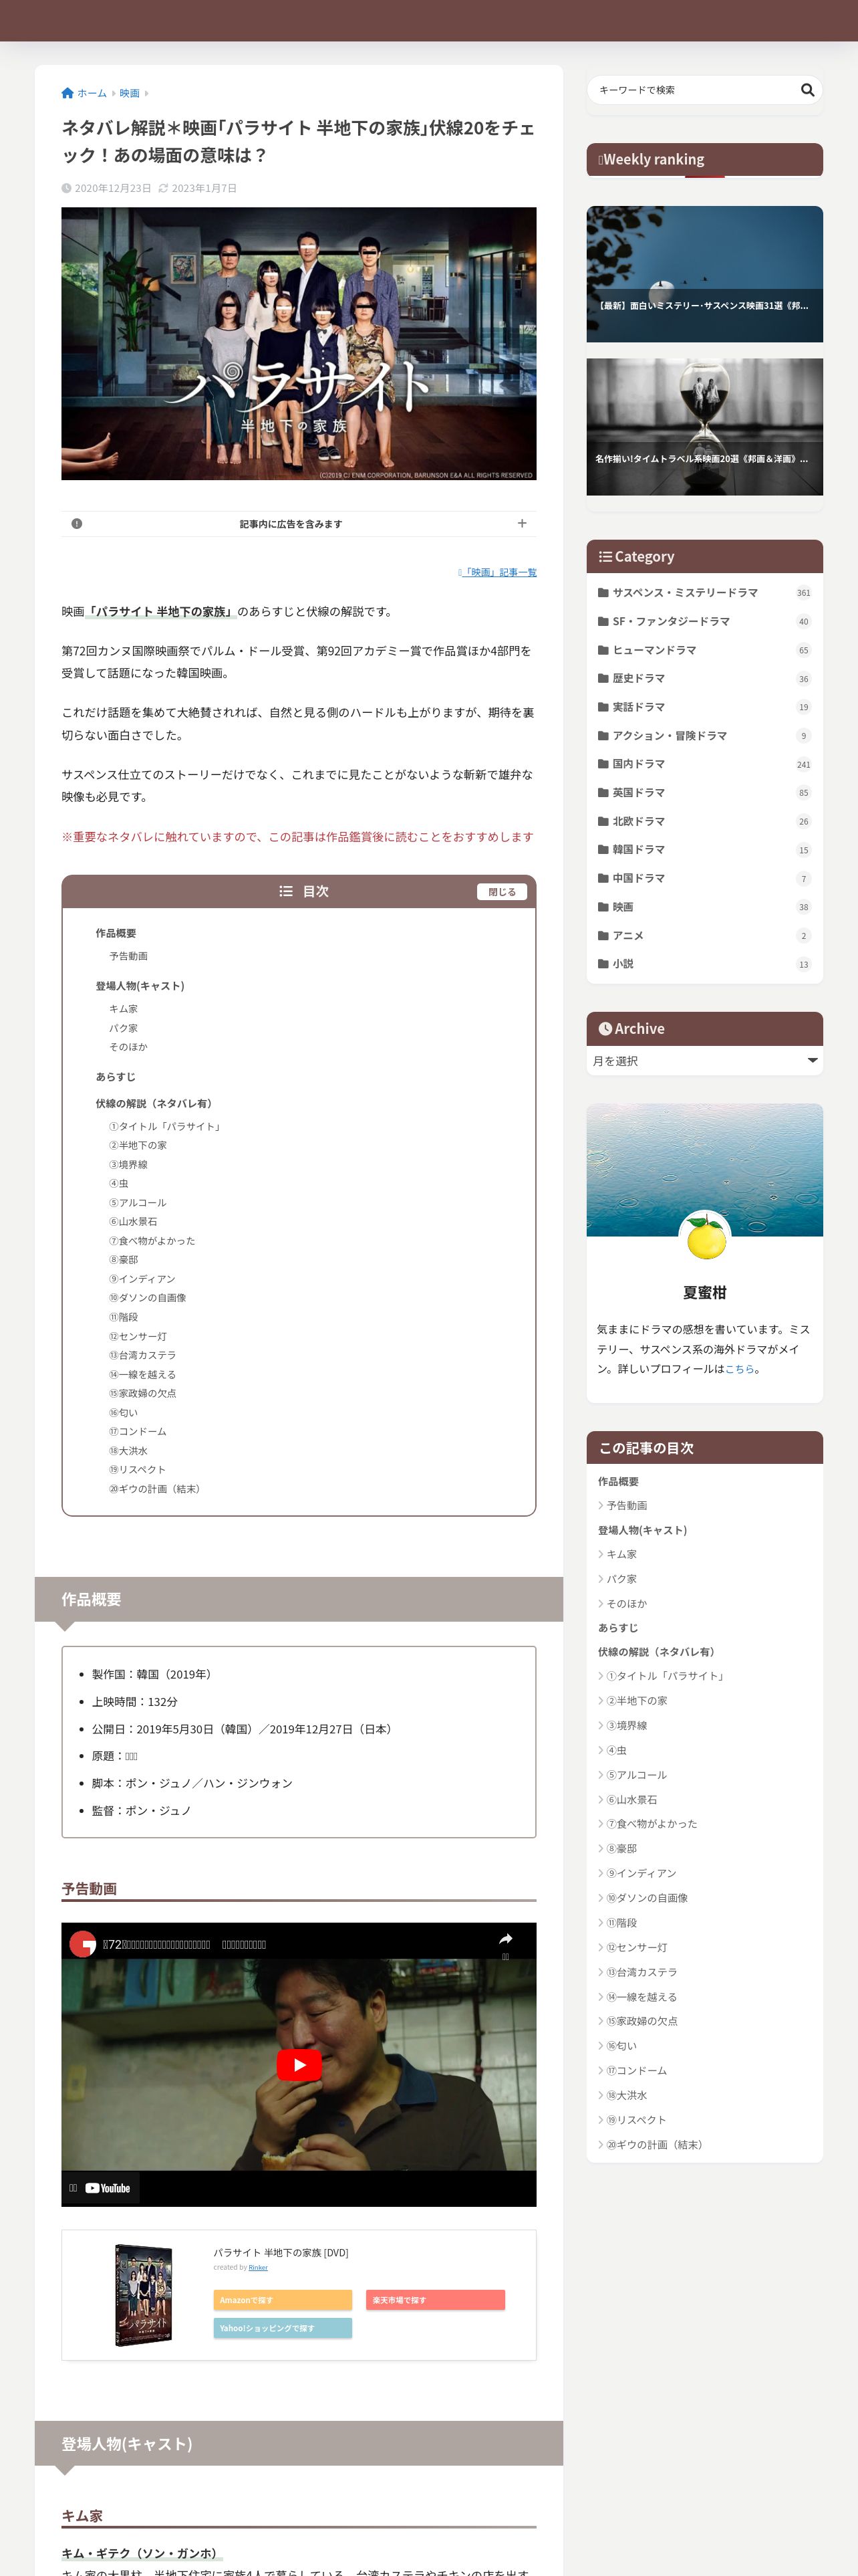Select the 国内ドラマ category
The image size is (858, 2576).
(x=705, y=764)
